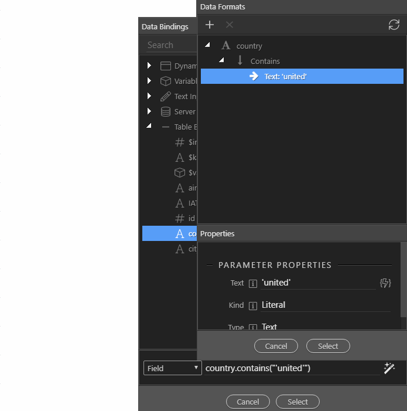Click the X icon to remove a format

(230, 25)
